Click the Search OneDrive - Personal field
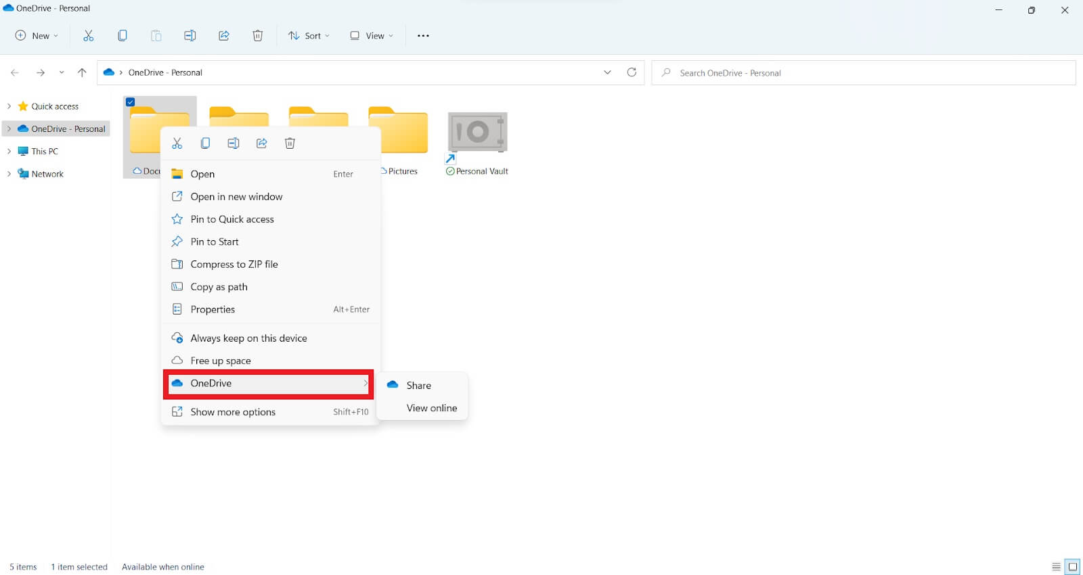1083x575 pixels. click(x=863, y=73)
